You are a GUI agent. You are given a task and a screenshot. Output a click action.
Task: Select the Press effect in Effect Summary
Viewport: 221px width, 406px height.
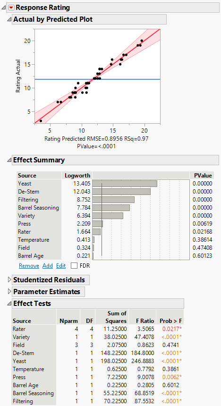(x=25, y=224)
